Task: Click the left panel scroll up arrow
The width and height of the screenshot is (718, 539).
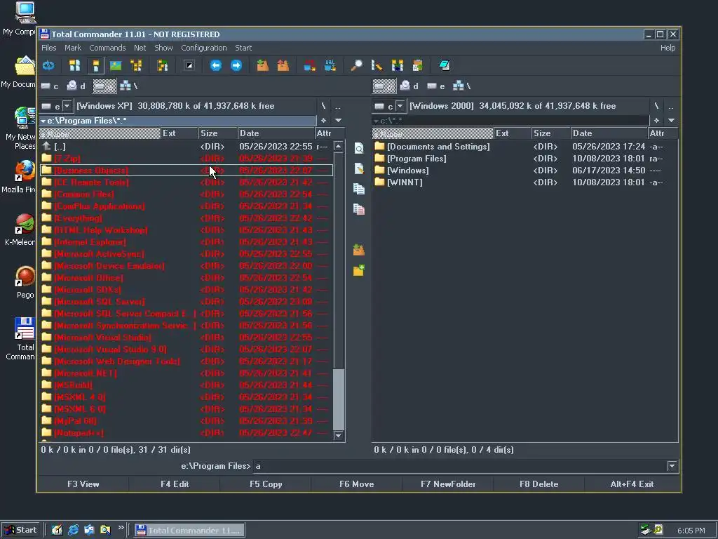Action: [339, 146]
